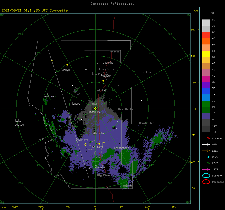Click the asterisk marker above Limestone label
Viewport: 225px width, 210px height.
click(47, 94)
